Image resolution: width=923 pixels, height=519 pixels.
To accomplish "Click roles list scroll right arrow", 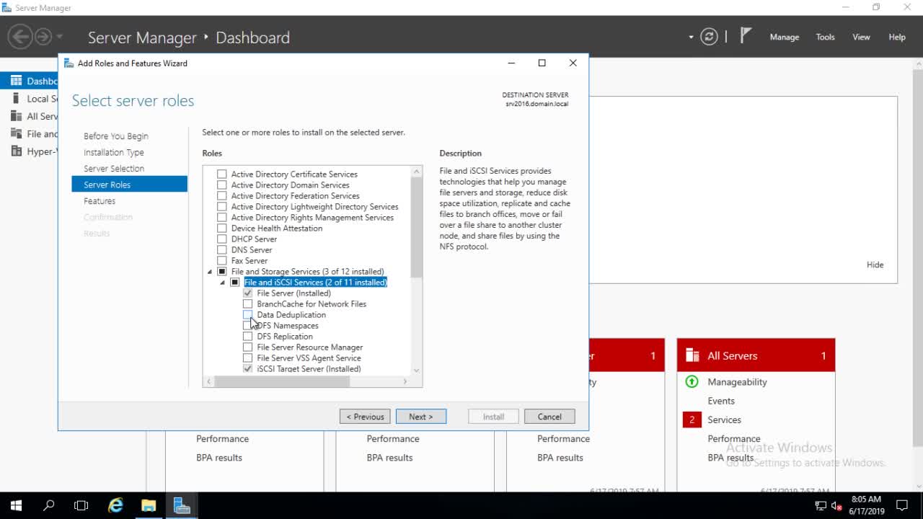I will (405, 381).
